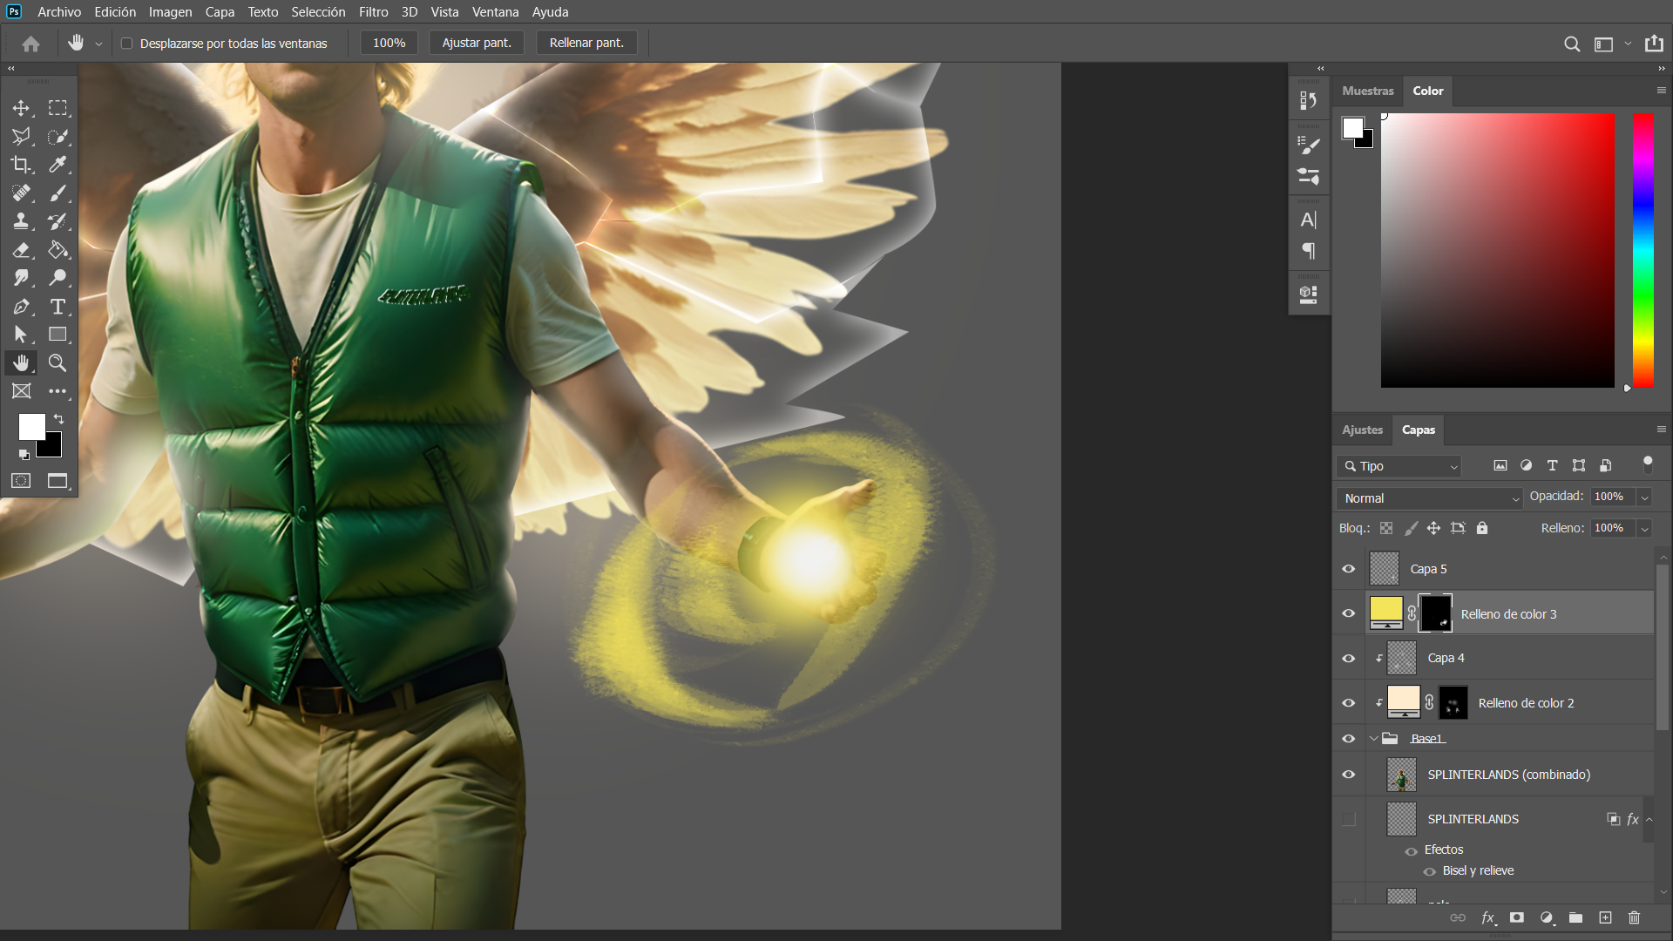Hide the Base1 group
This screenshot has height=941, width=1673.
pyautogui.click(x=1349, y=739)
